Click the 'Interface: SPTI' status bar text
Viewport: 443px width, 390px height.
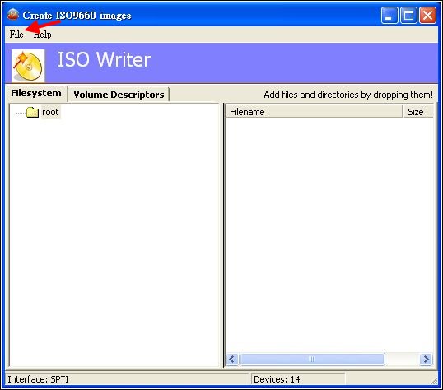pos(38,379)
